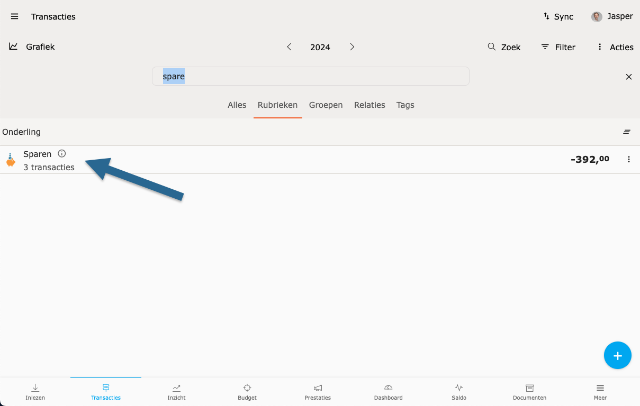Click the Sparen piggy bank icon
Image resolution: width=640 pixels, height=406 pixels.
pos(11,160)
